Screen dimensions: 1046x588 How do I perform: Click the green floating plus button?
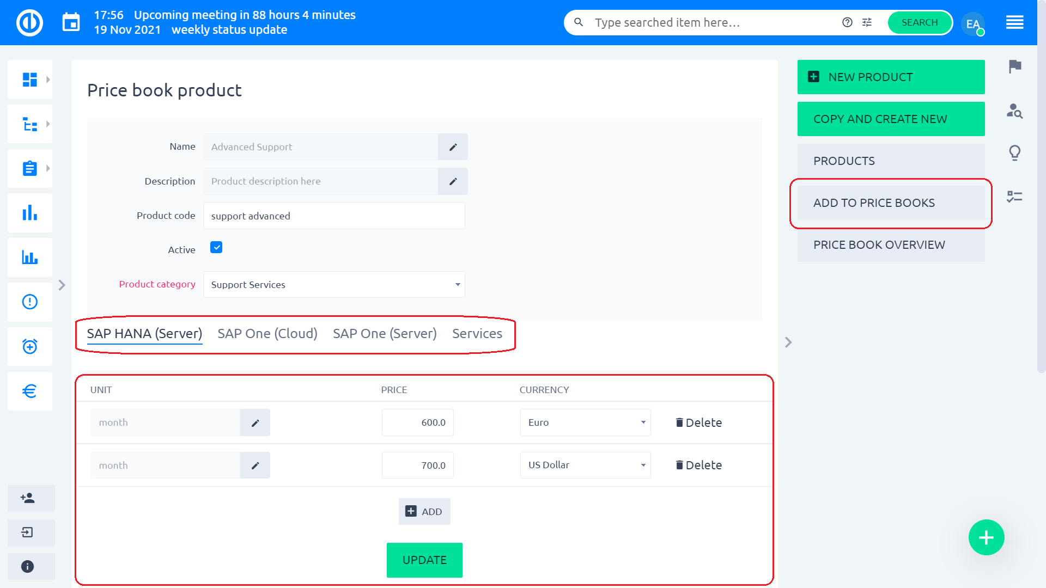click(x=986, y=537)
